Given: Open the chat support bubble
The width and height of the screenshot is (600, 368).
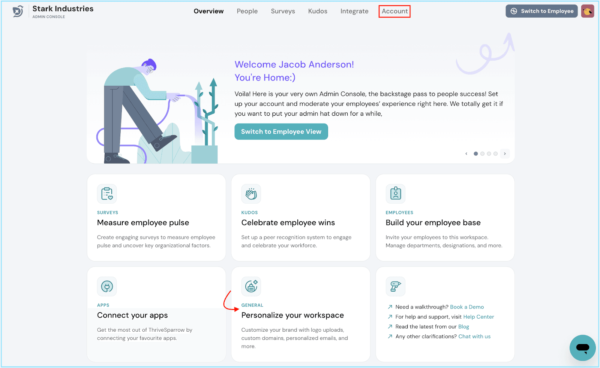Looking at the screenshot, I should (x=582, y=348).
